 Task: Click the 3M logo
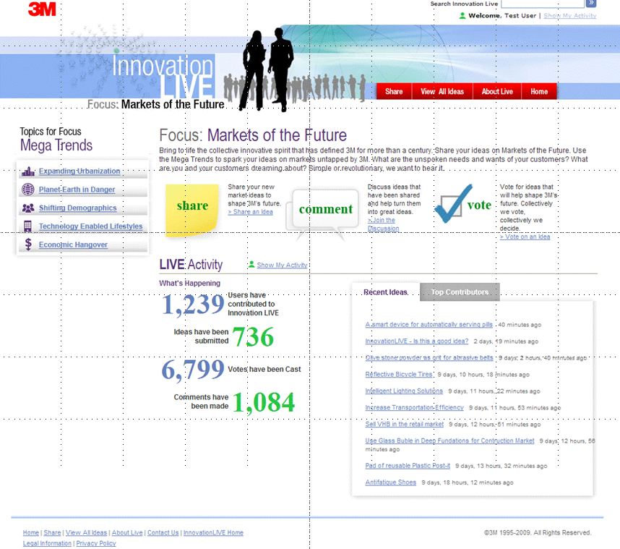[42, 9]
